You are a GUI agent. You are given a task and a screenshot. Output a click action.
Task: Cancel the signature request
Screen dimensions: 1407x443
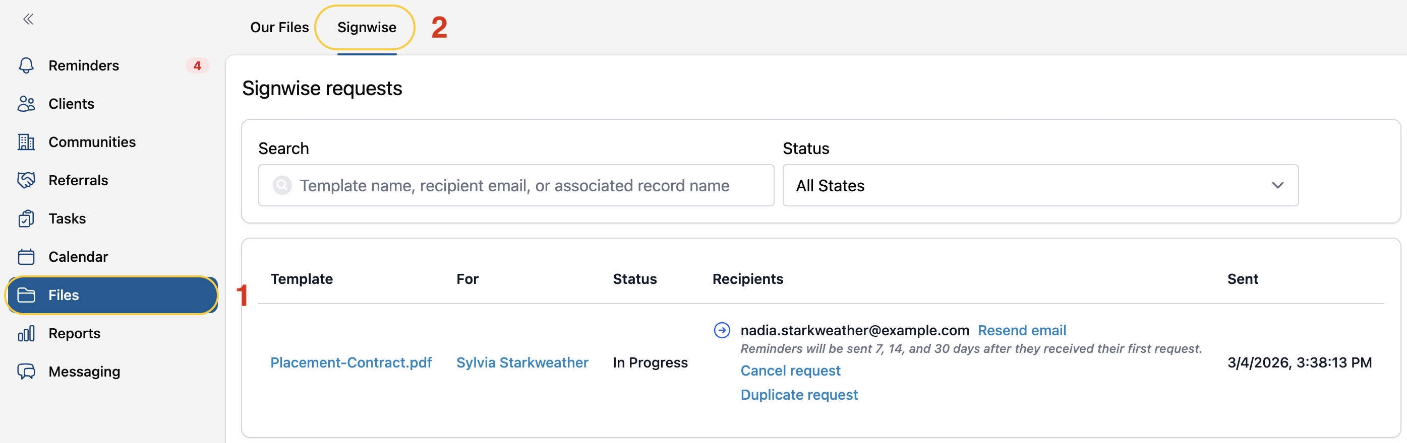click(790, 371)
